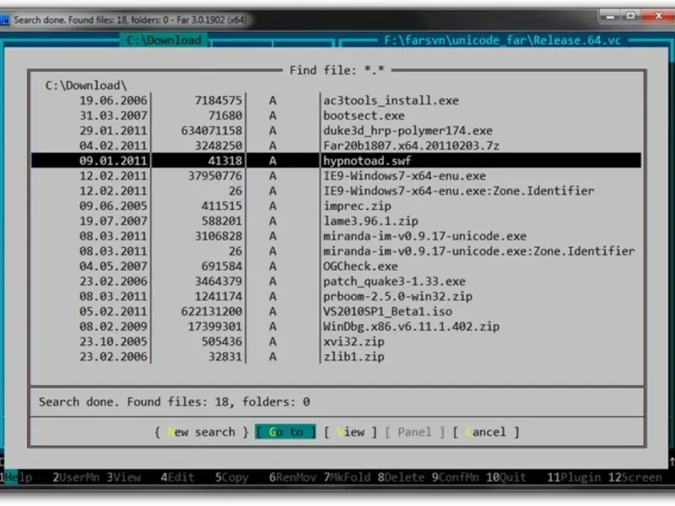Click 3View in the function key bar
Viewport: 675px width, 506px height.
[123, 477]
